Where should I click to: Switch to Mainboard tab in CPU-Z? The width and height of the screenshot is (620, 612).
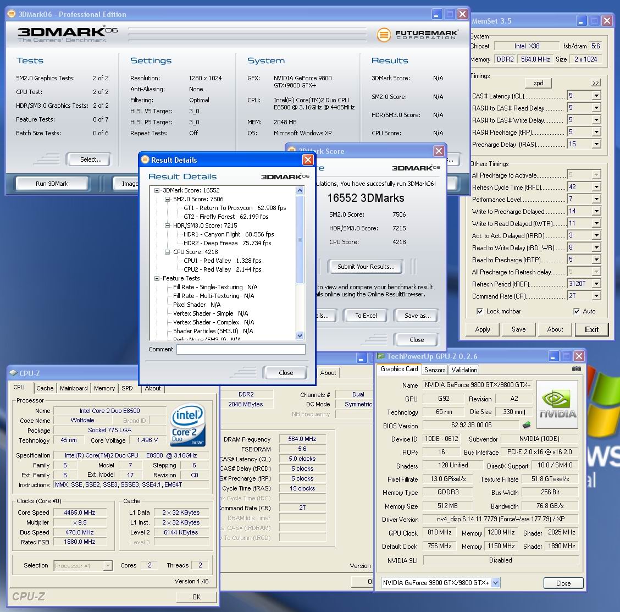(x=74, y=389)
